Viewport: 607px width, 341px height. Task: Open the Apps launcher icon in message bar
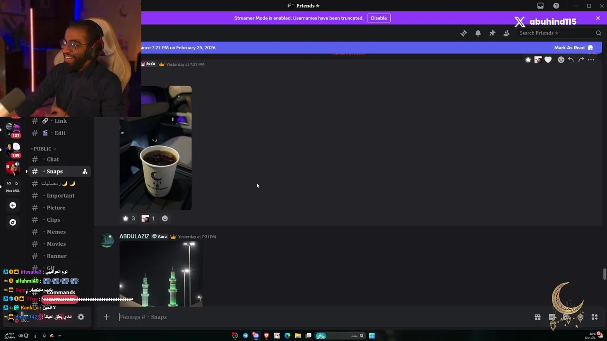click(594, 317)
